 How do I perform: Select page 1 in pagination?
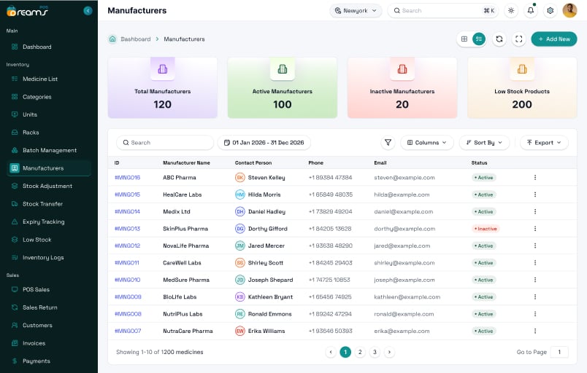click(345, 352)
